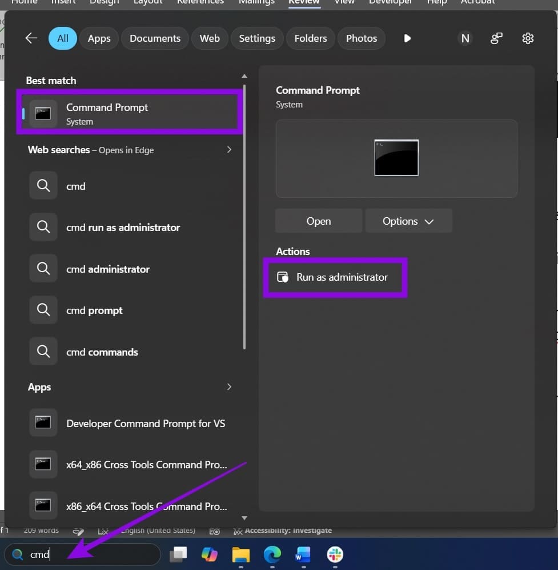Open the Review tab in Word ribbon
Screen dimensions: 558x570
[x=304, y=2]
